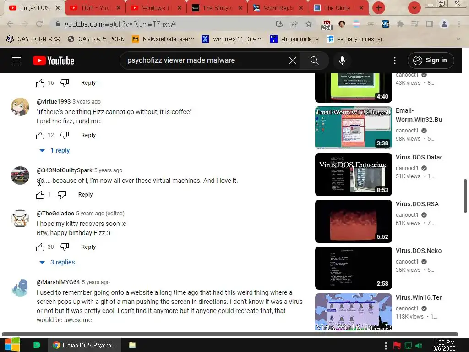Go back with browser back arrow

(x=10, y=24)
